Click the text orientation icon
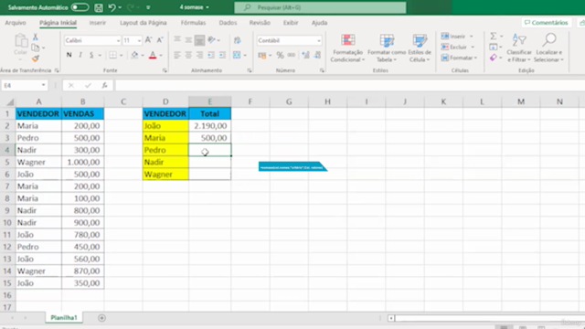The width and height of the screenshot is (585, 329). pos(211,40)
